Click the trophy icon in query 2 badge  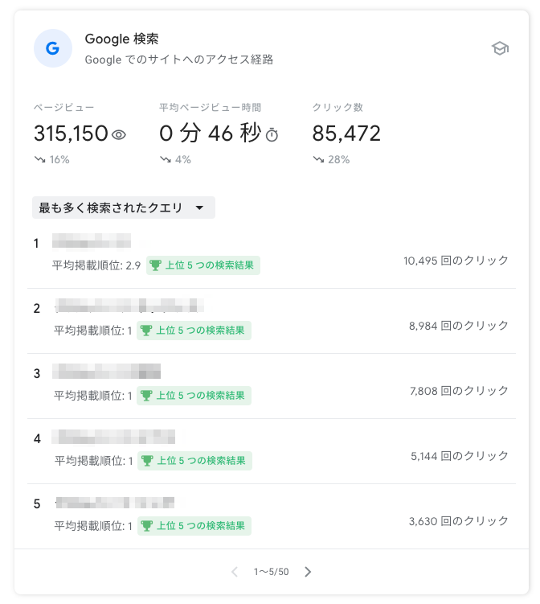point(146,330)
